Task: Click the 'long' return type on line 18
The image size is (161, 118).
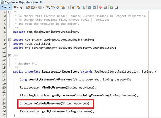Action: [x=24, y=80]
